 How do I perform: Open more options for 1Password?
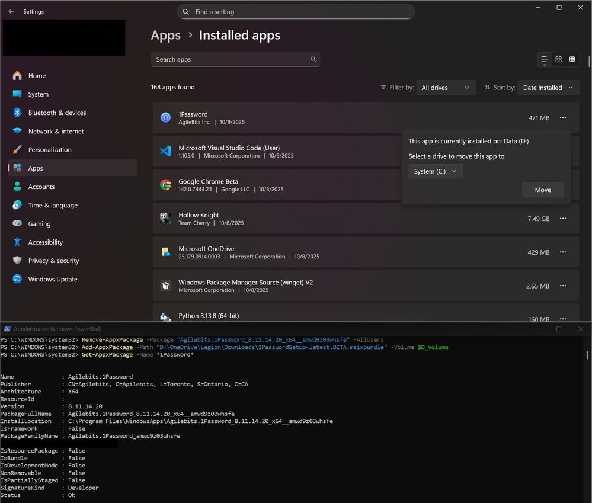(x=563, y=118)
